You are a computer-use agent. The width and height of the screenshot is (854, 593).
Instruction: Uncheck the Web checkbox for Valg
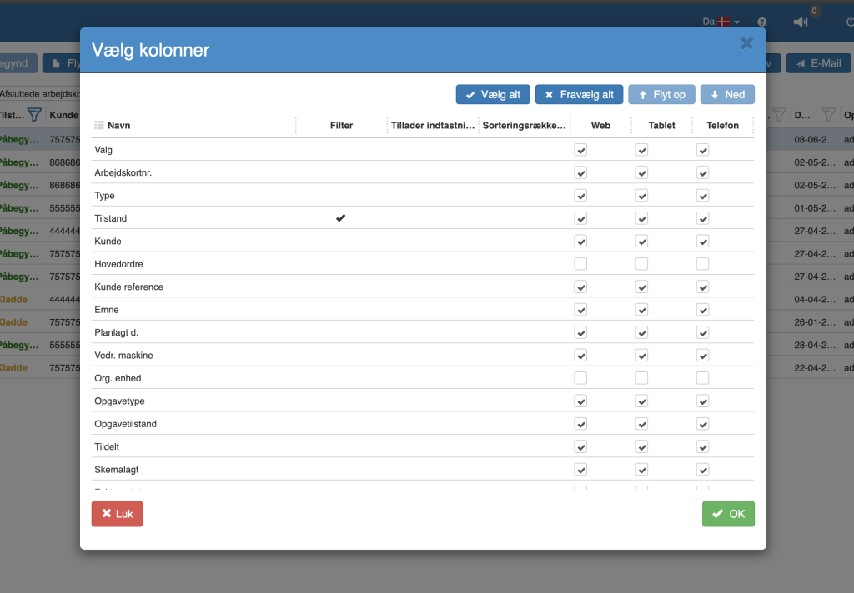coord(580,150)
